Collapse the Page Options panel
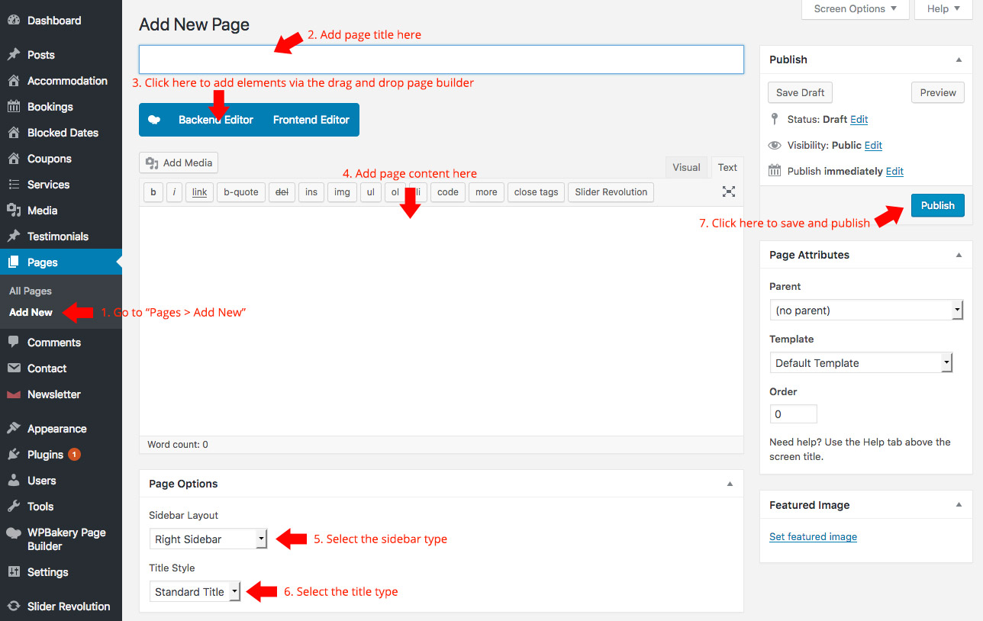Viewport: 983px width, 621px height. (730, 484)
